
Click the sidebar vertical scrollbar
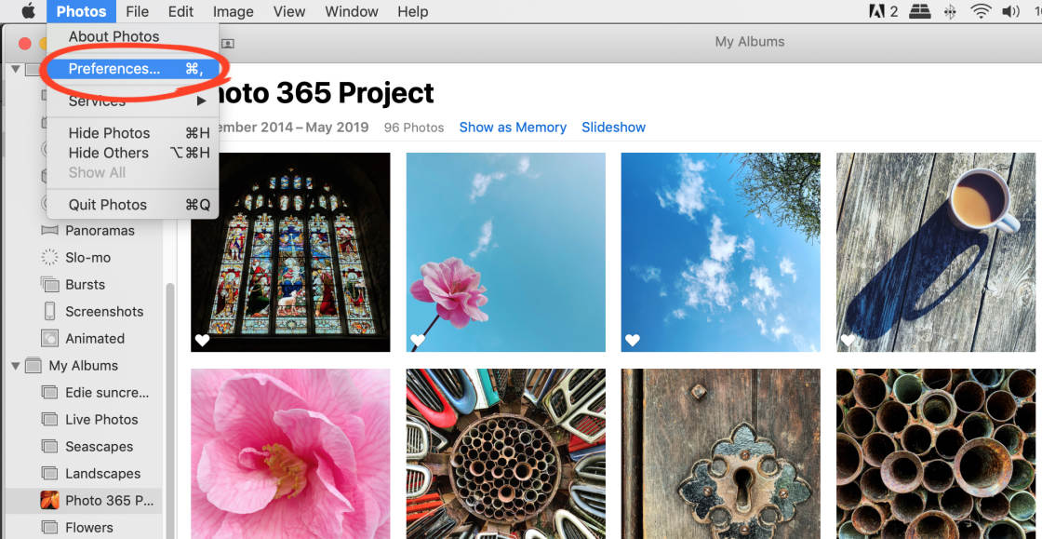(170, 411)
